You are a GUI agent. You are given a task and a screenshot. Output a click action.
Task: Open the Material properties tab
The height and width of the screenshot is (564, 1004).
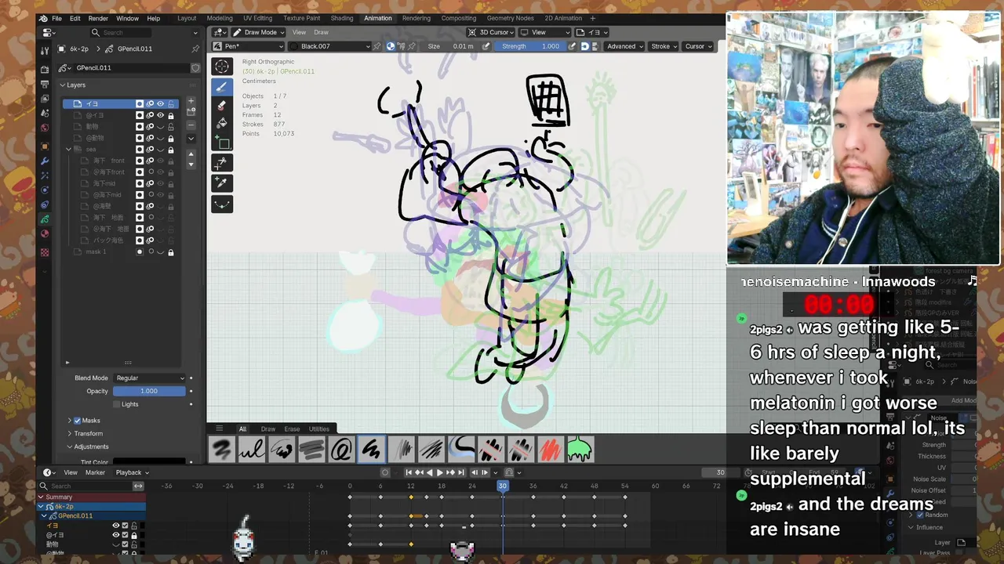45,233
